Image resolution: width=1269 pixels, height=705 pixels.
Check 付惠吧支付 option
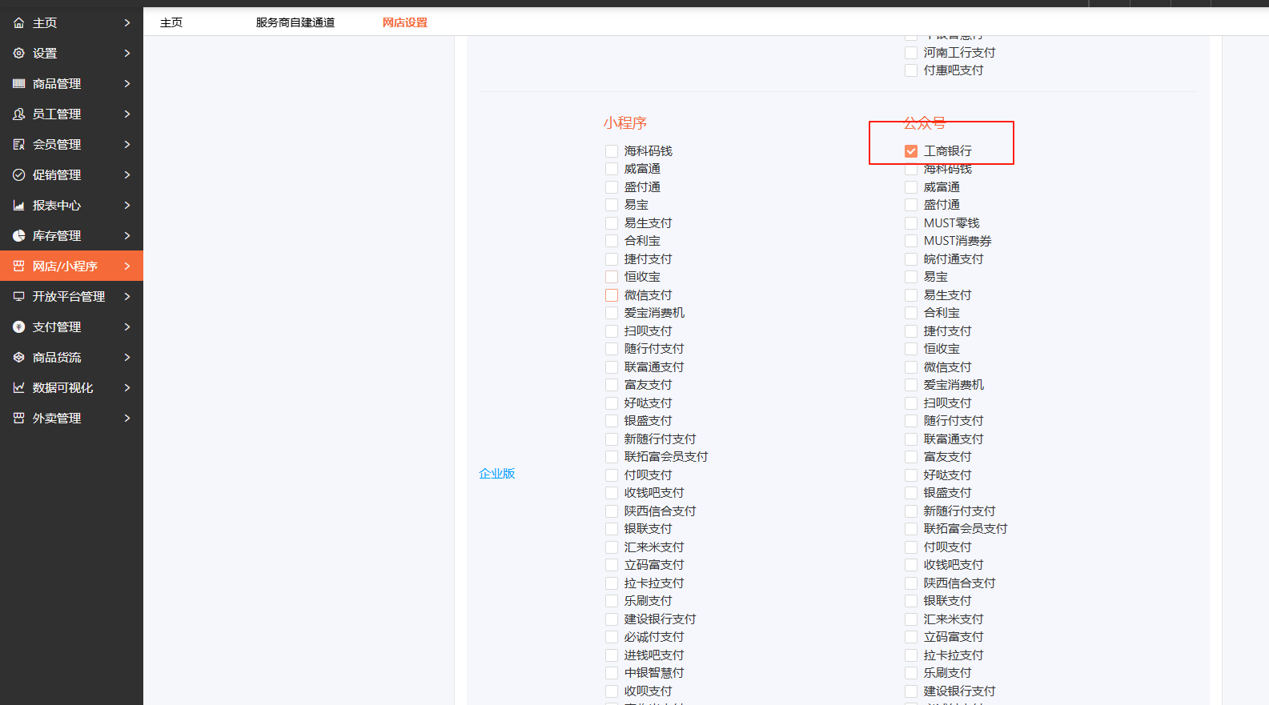click(911, 70)
